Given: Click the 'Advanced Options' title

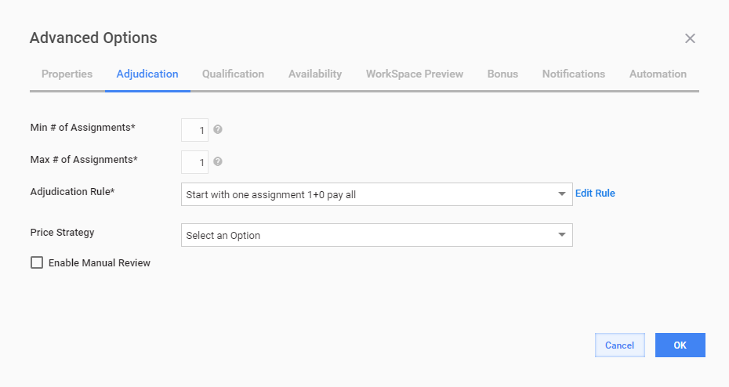Looking at the screenshot, I should tap(93, 38).
